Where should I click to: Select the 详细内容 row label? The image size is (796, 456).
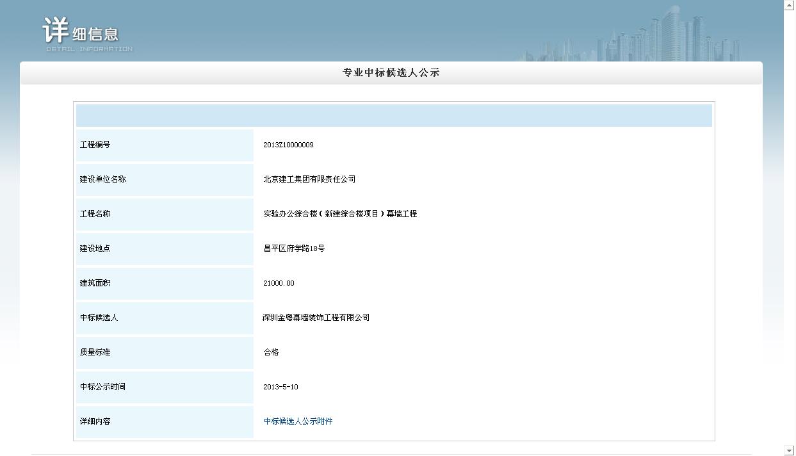(95, 421)
